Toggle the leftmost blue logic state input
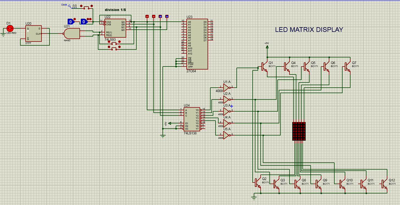Screen dimensions: 400x205 pyautogui.click(x=71, y=21)
